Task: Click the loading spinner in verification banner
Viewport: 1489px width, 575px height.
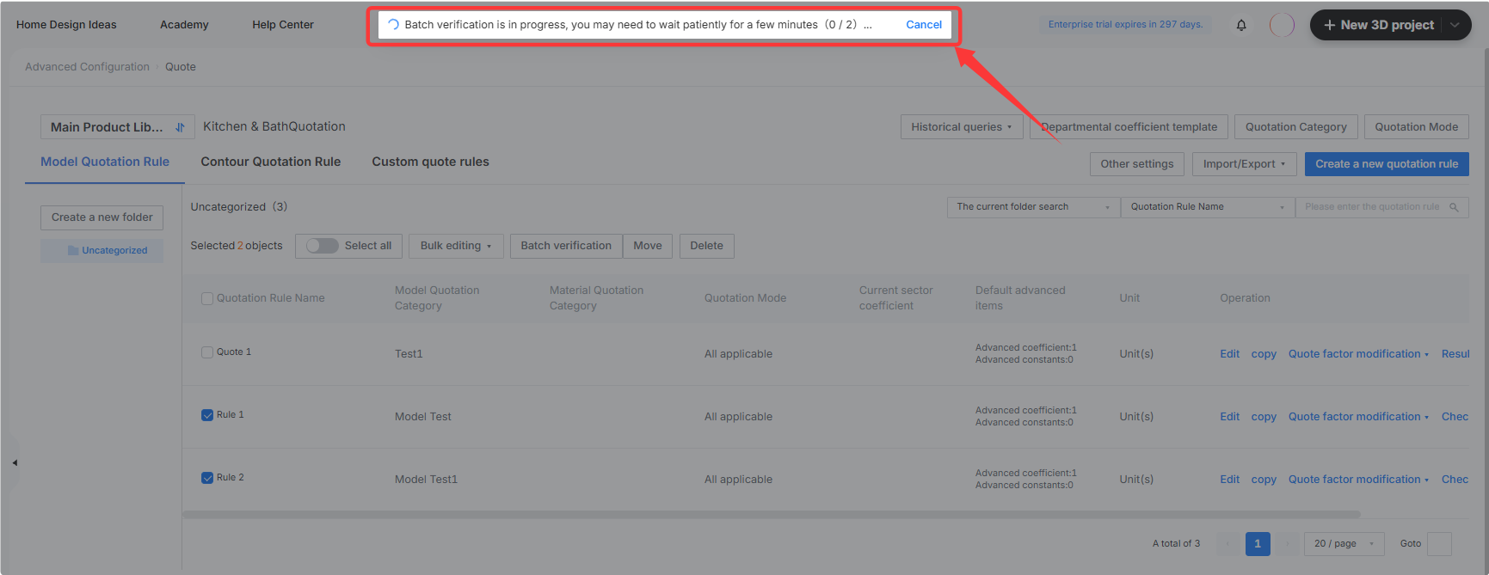Action: pos(393,25)
